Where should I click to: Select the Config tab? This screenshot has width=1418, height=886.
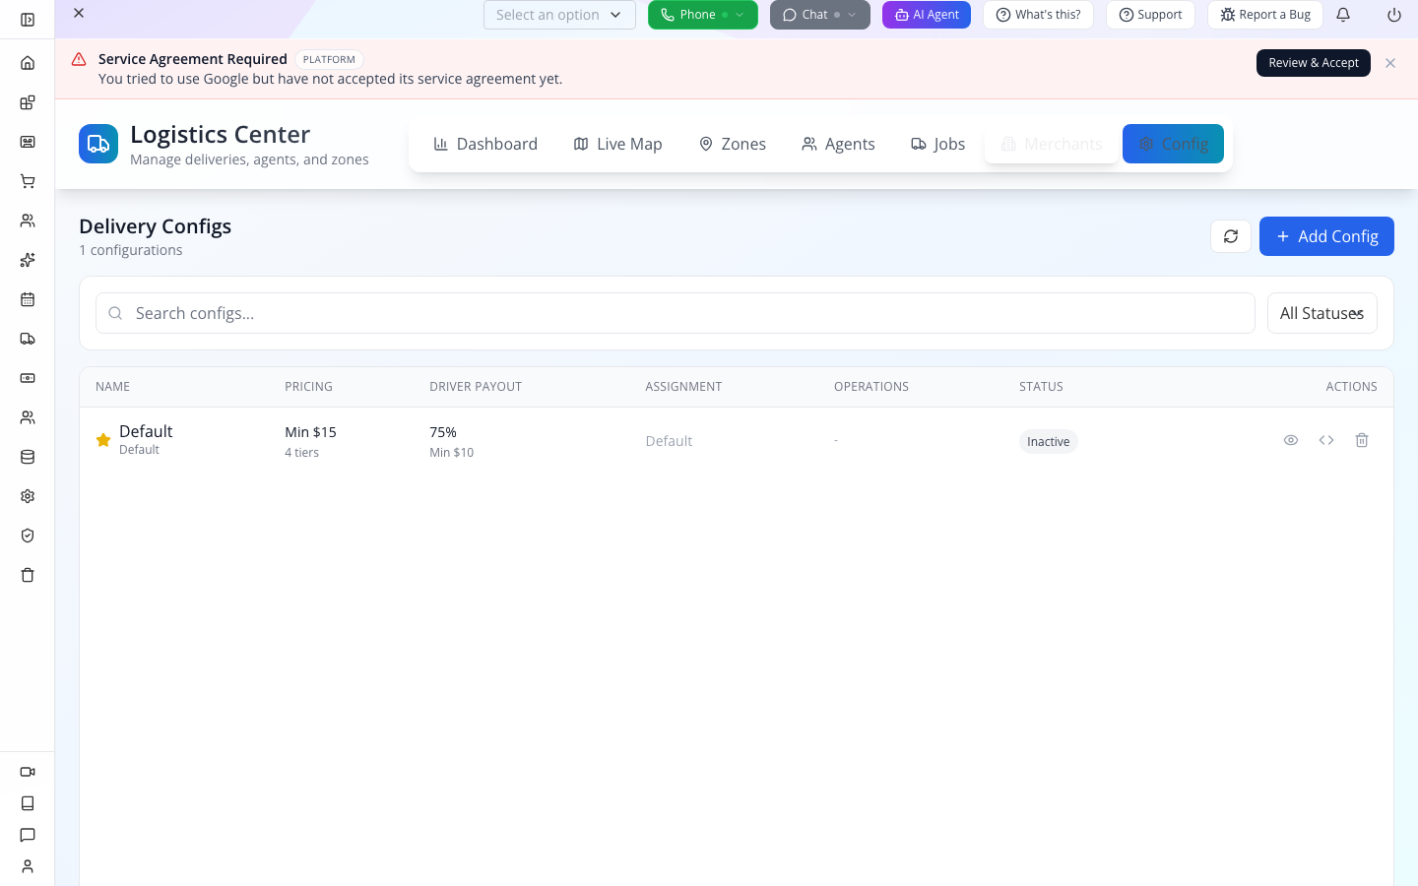pyautogui.click(x=1173, y=144)
